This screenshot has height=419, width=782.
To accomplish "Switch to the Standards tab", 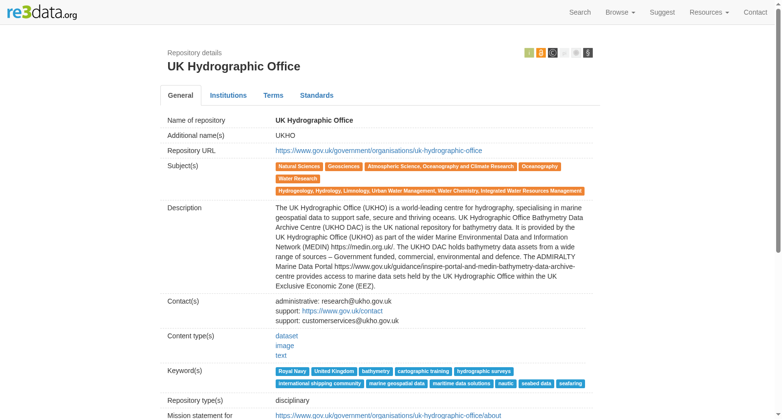I will coord(317,95).
